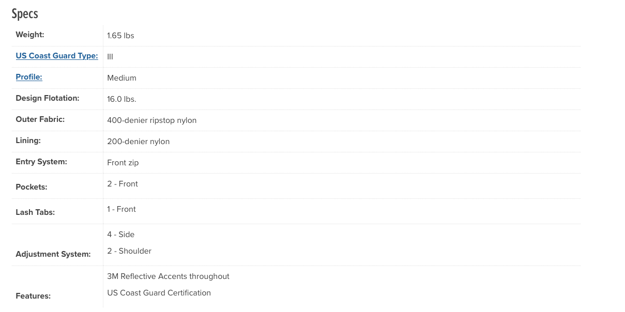The height and width of the screenshot is (312, 625).
Task: Select the US Coast Guard Certification feature
Action: pyautogui.click(x=159, y=293)
